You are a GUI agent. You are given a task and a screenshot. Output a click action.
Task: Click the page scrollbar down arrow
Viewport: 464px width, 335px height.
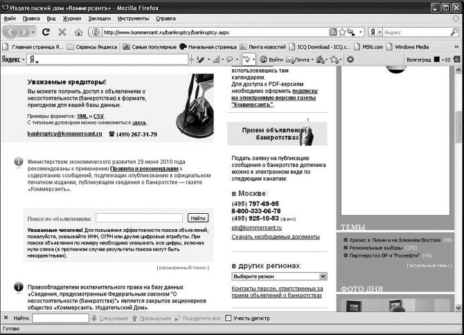click(458, 308)
